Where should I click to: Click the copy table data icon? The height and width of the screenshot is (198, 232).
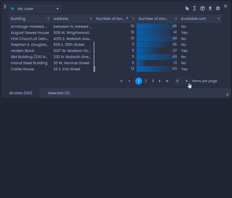point(187,8)
